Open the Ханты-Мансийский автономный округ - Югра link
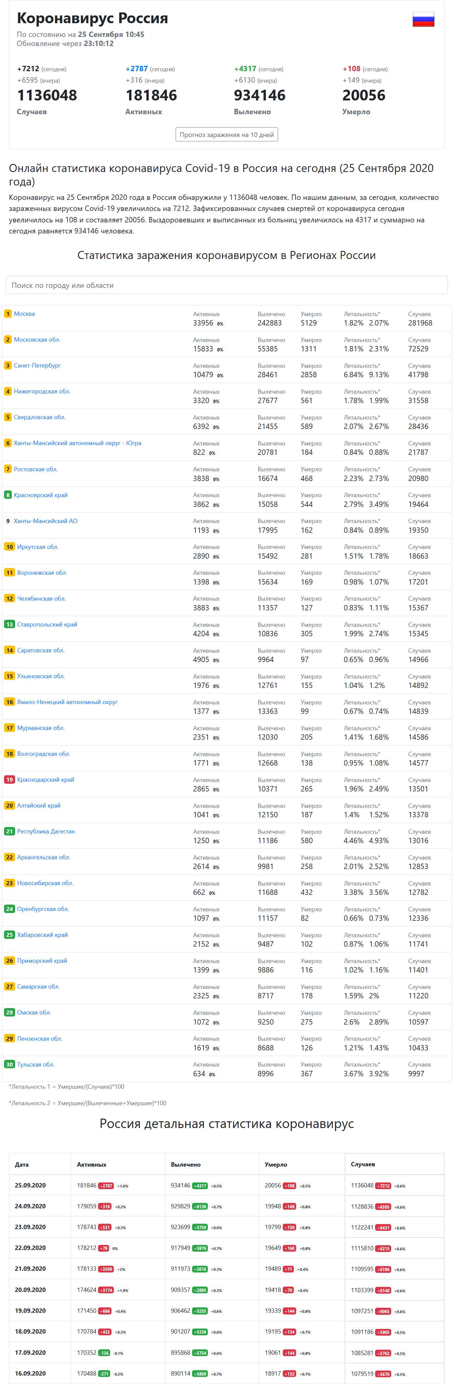 pyautogui.click(x=78, y=443)
